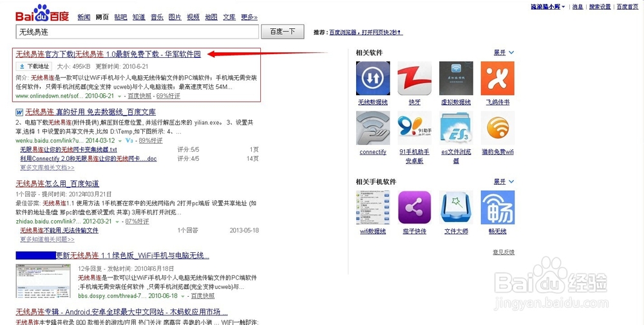Screen dimensions: 644x325
Task: Click the connectify text label link
Action: (373, 153)
